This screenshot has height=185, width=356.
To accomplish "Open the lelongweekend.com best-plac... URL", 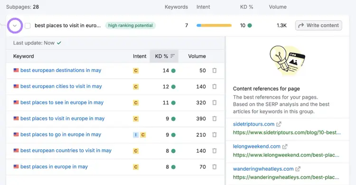I will click(x=286, y=155).
